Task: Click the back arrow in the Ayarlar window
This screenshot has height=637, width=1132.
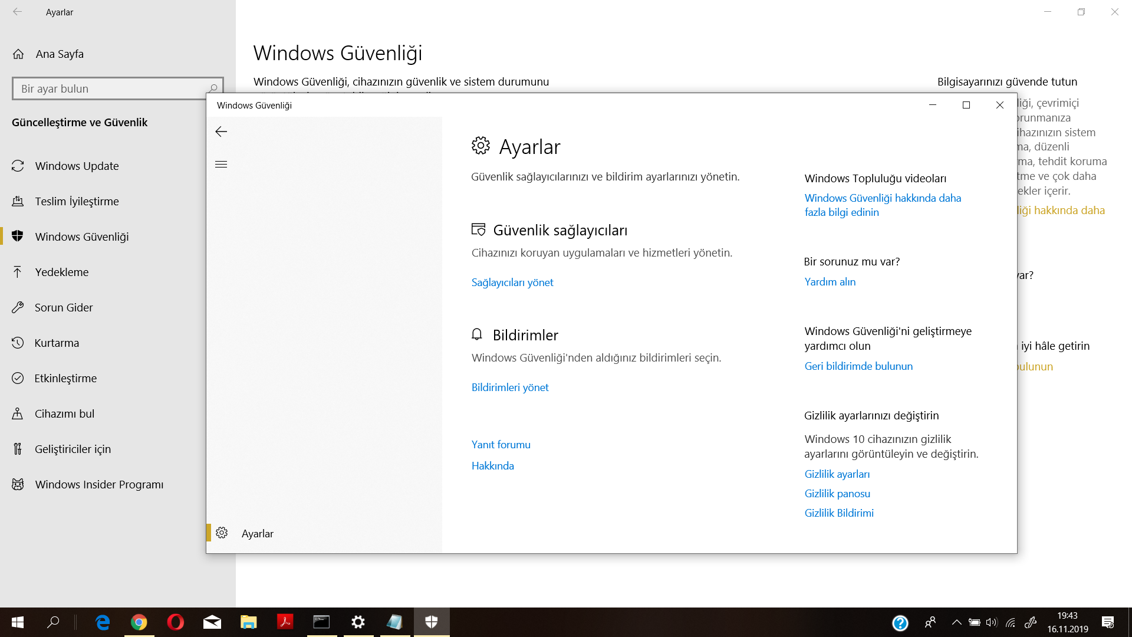Action: point(17,12)
